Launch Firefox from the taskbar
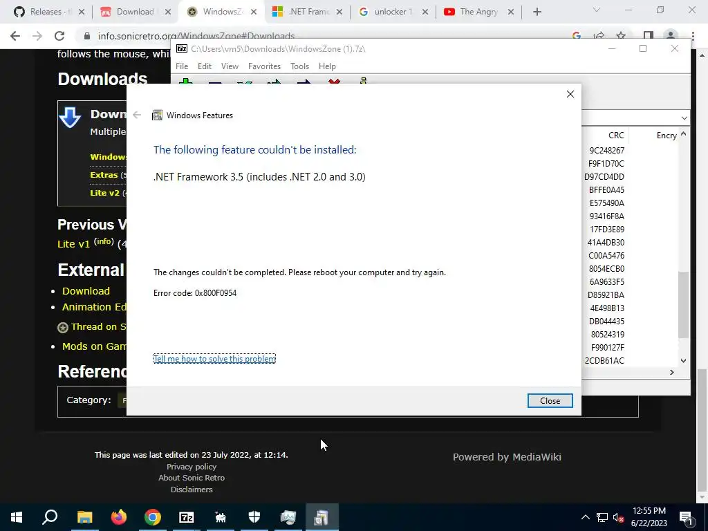The height and width of the screenshot is (531, 708). tap(119, 517)
